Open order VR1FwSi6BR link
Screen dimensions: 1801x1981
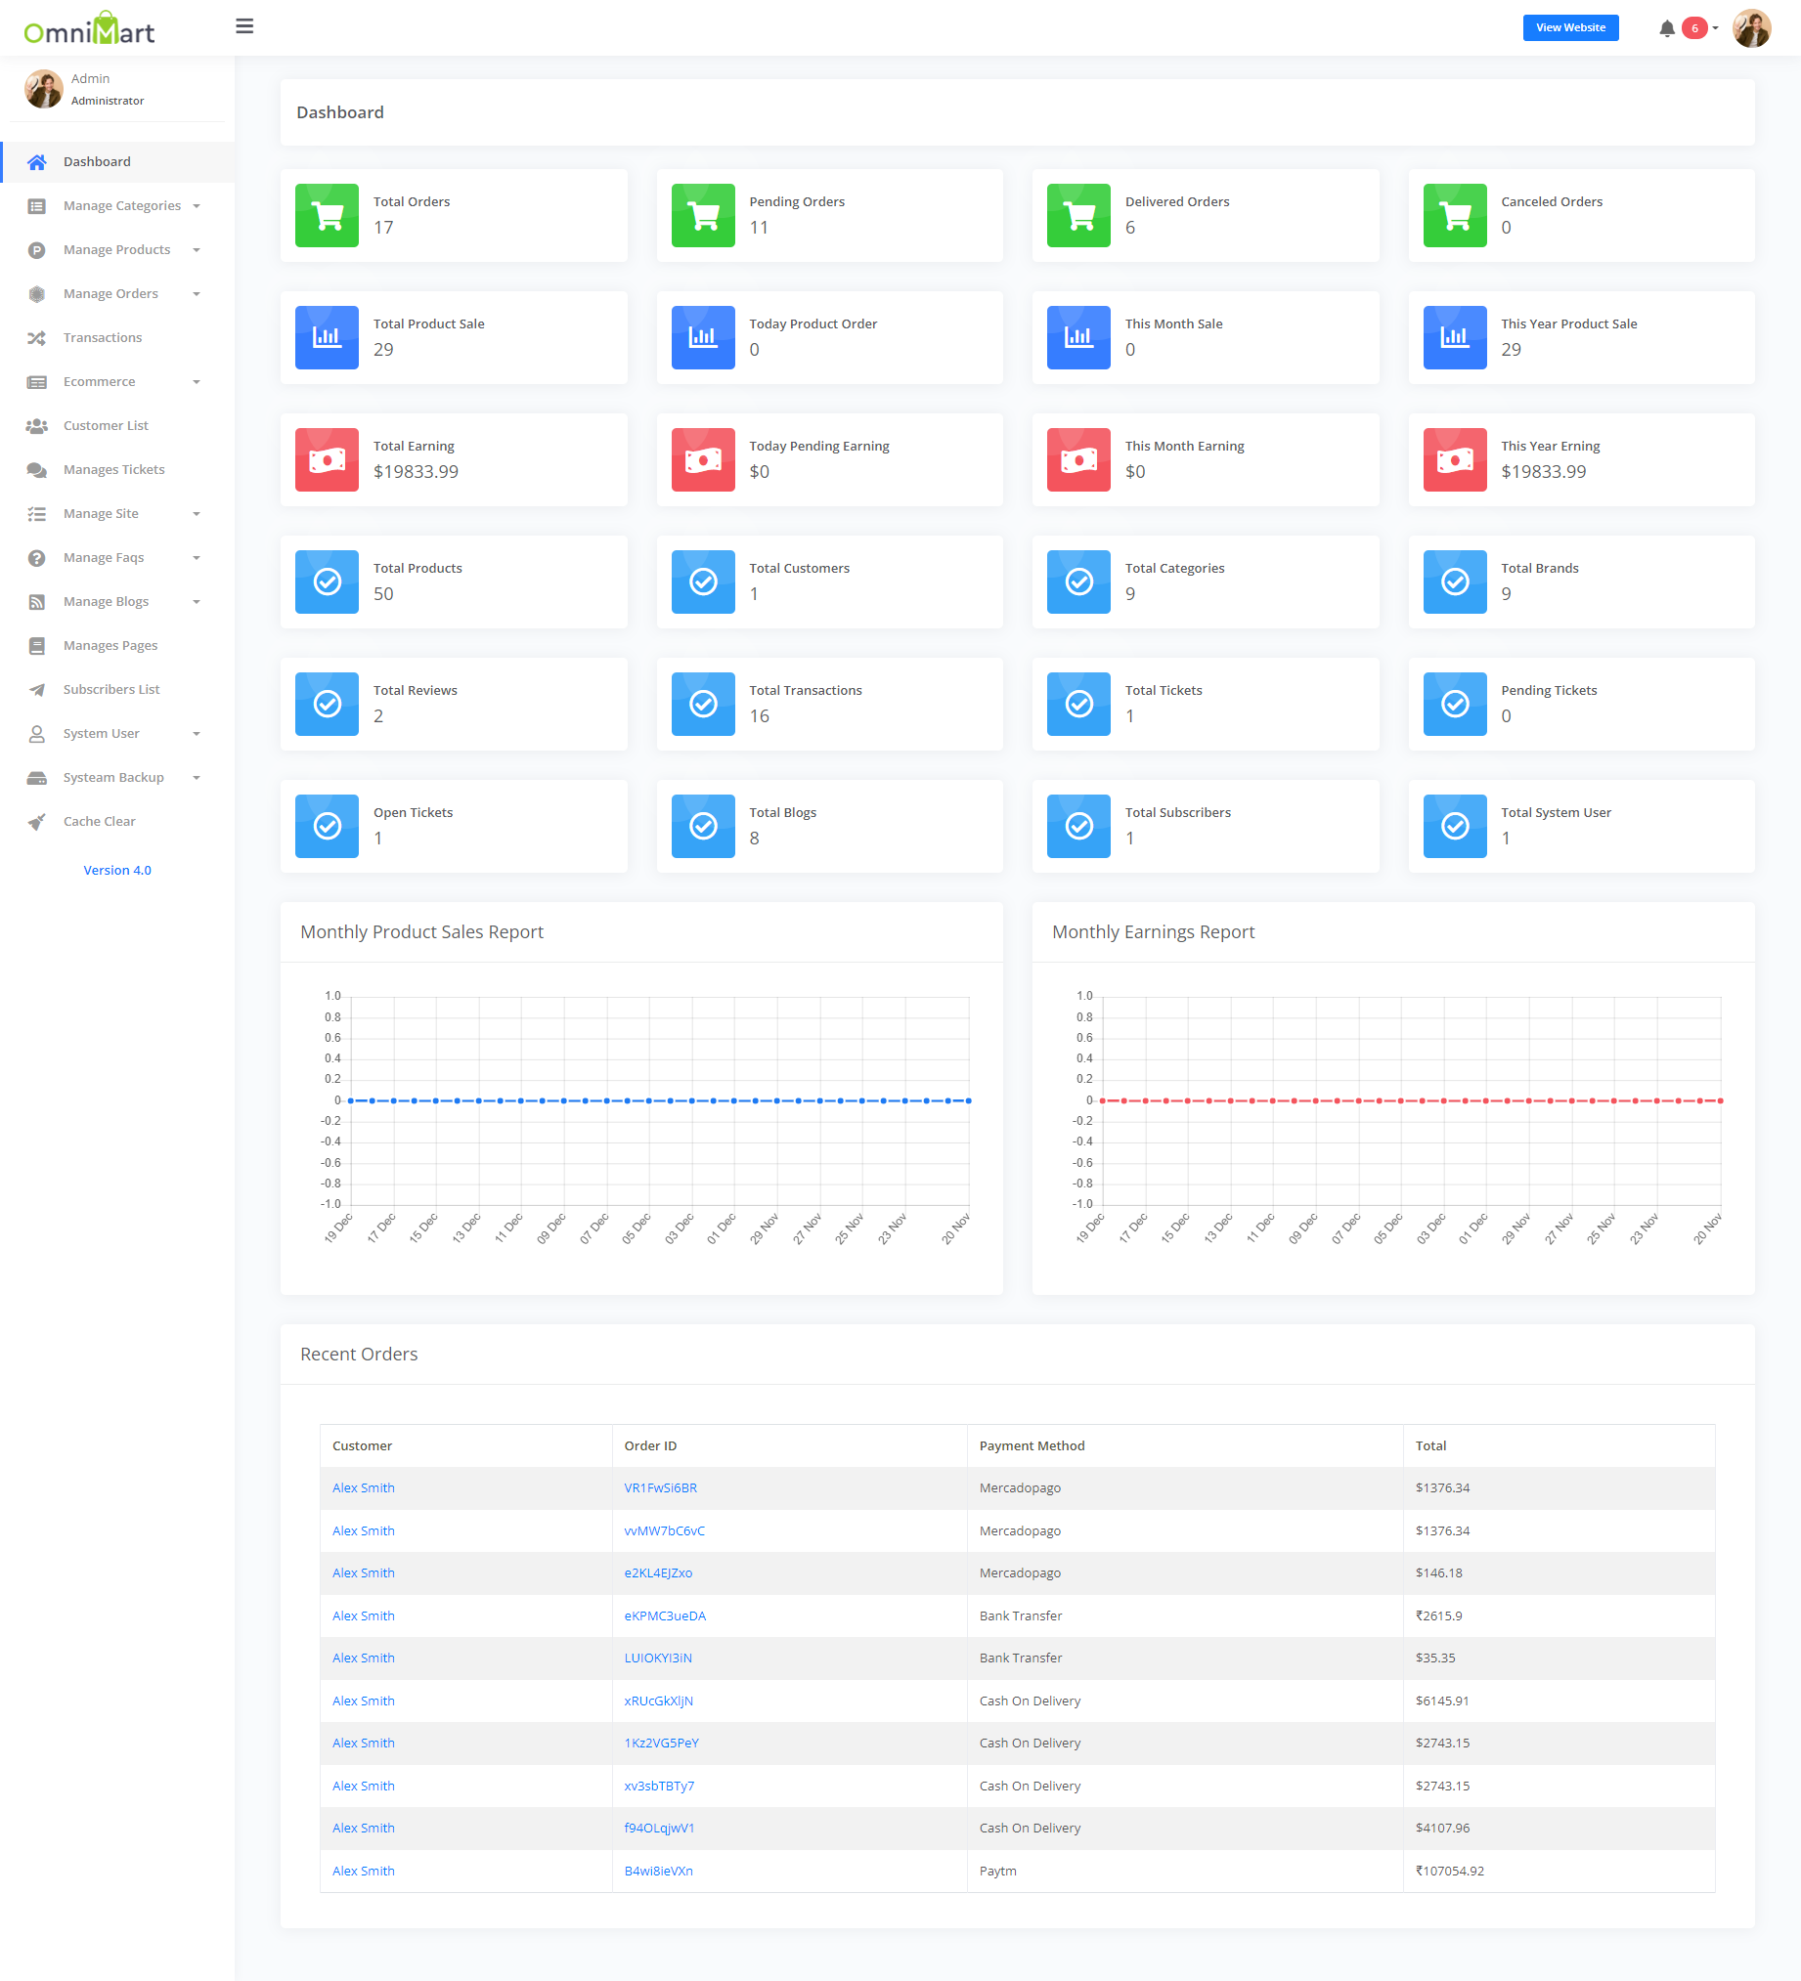coord(660,1487)
